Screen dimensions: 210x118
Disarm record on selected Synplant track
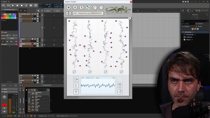coord(32,44)
